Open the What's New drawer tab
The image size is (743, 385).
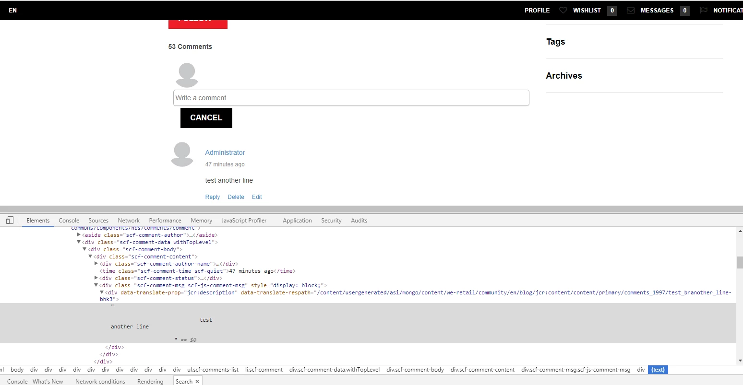[48, 382]
